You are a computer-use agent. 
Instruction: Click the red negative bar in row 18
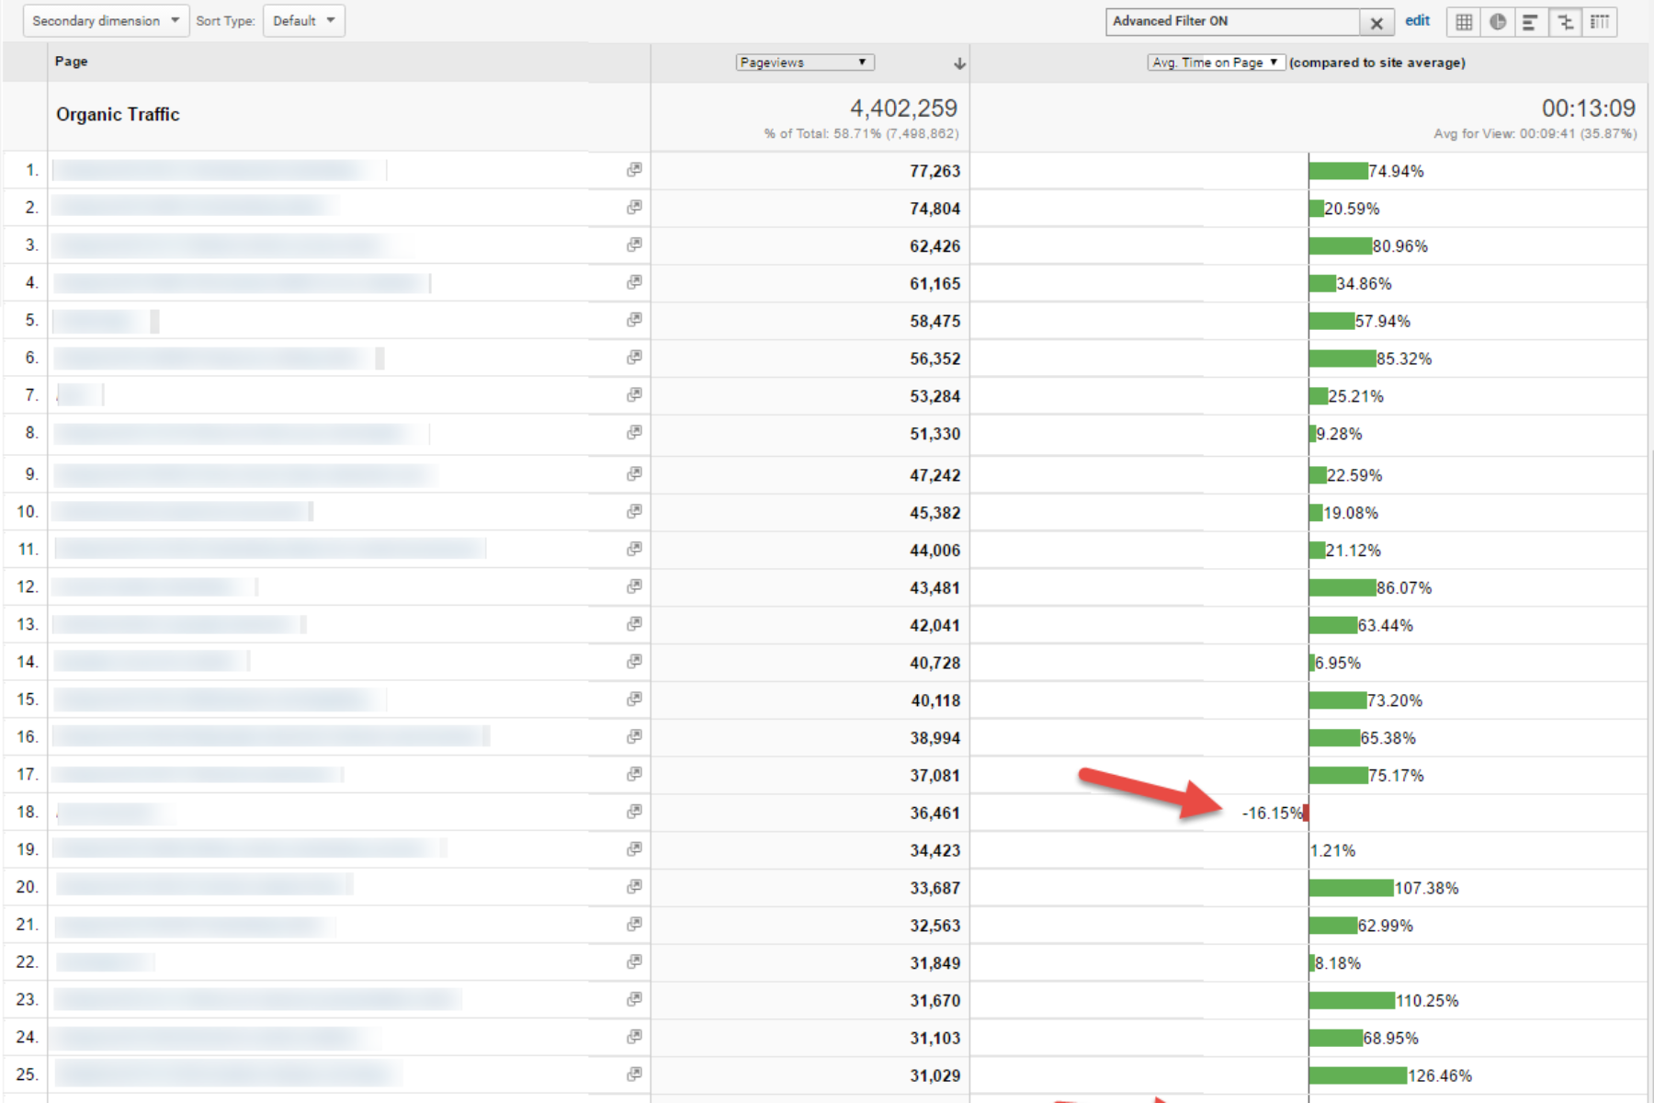1306,813
